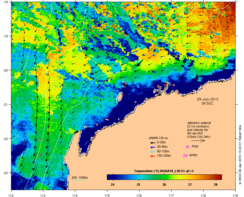244x197 pixels.
Task: Click the '0.5m/s (1kt 24h)' text
Action: click(199, 137)
